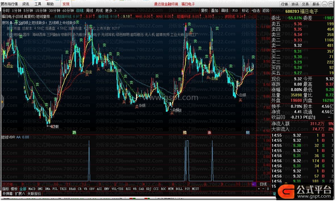Toggle the 开弹幕 option
336x201 pixels.
(x=7, y=194)
